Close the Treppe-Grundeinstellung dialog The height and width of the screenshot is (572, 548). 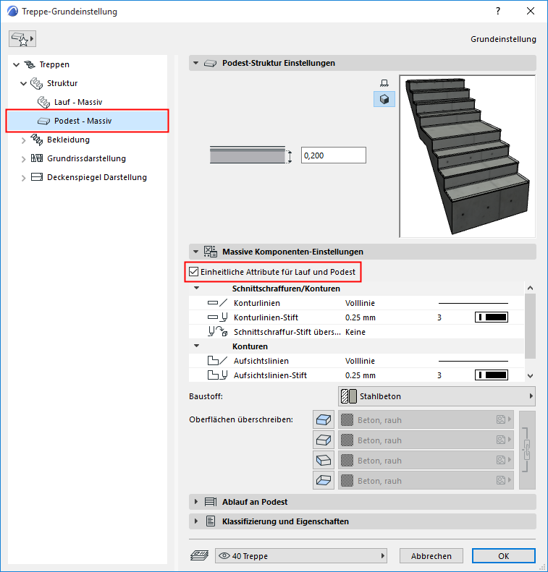[531, 12]
